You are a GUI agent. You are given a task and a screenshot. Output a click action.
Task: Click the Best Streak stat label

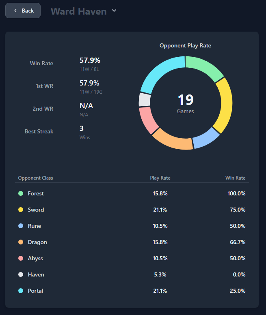(x=39, y=131)
